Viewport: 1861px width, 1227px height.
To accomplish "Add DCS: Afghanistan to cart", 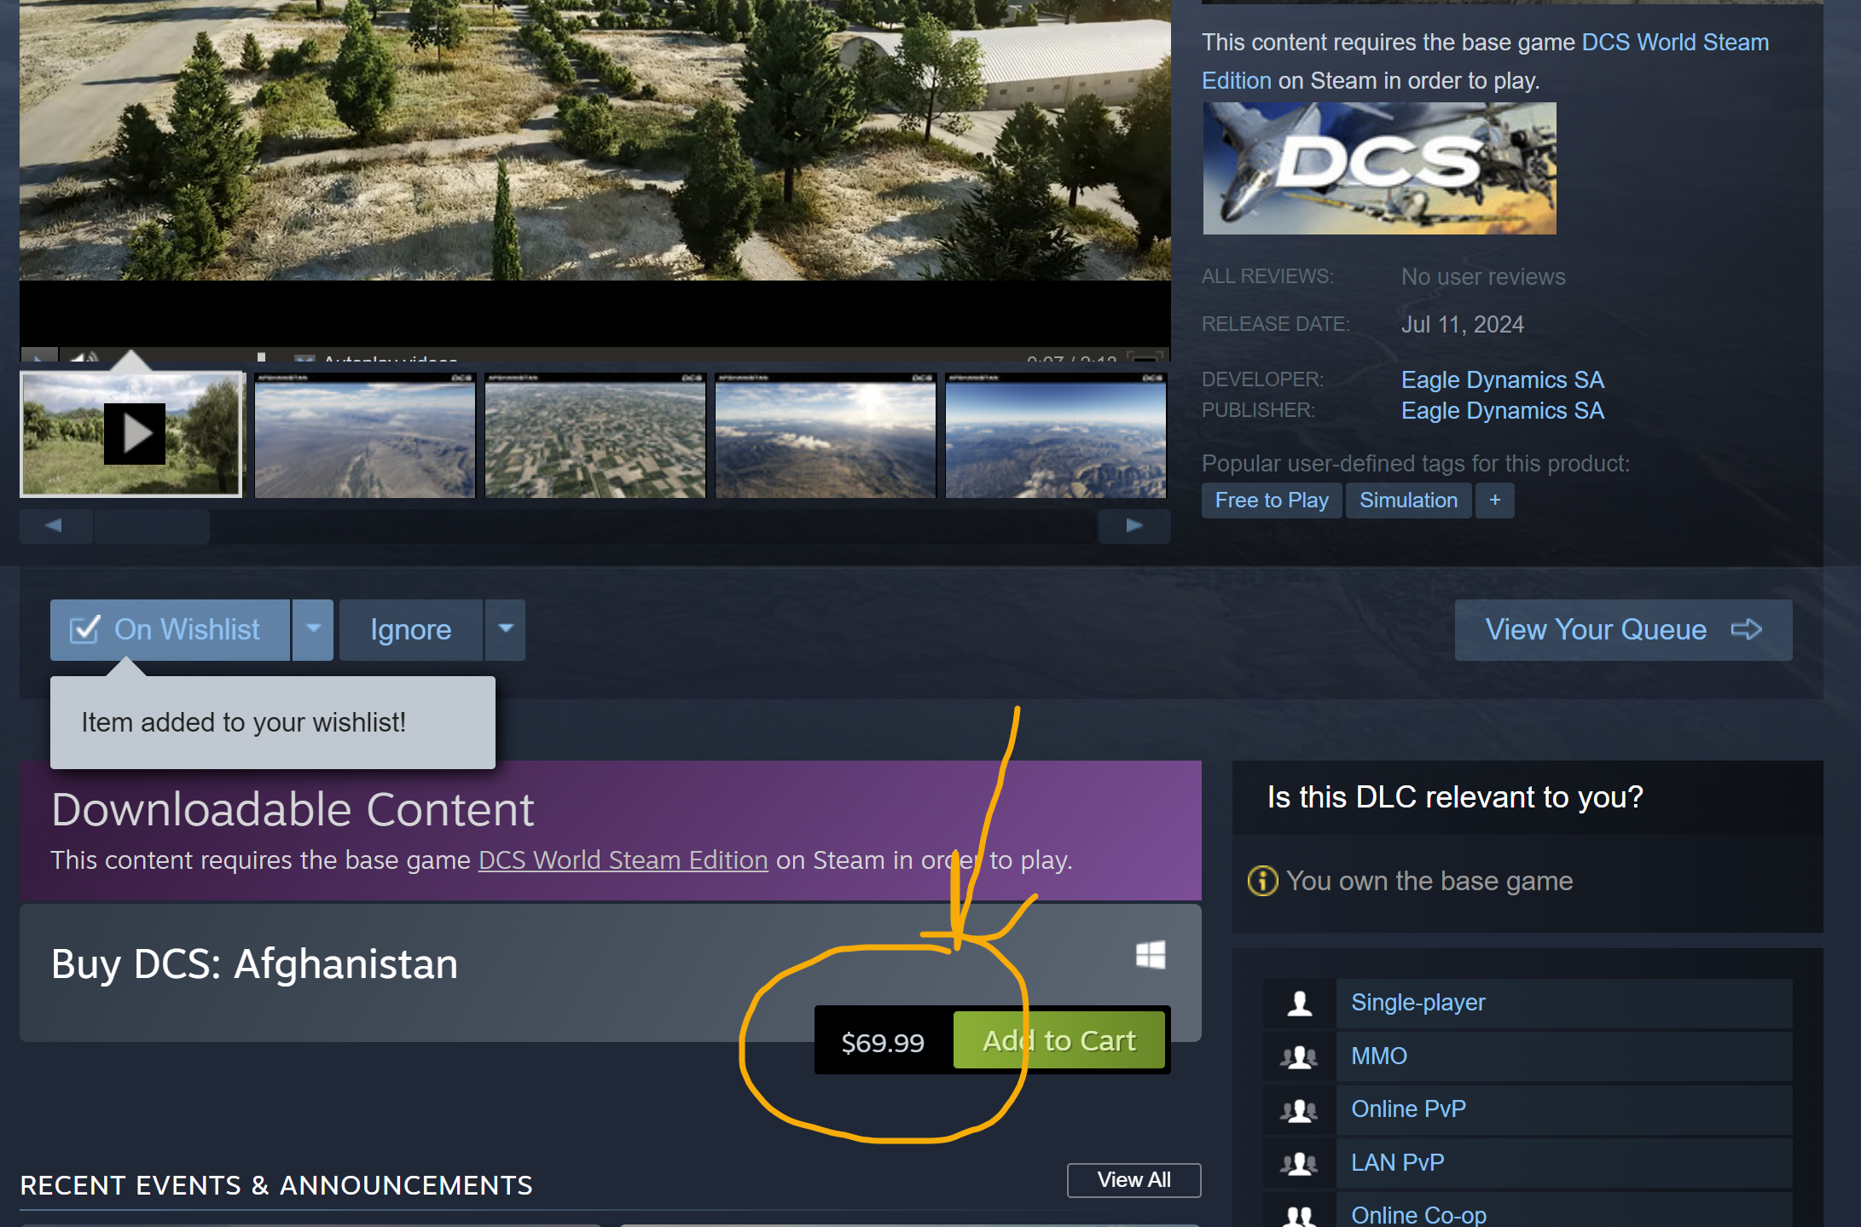I will 1059,1040.
